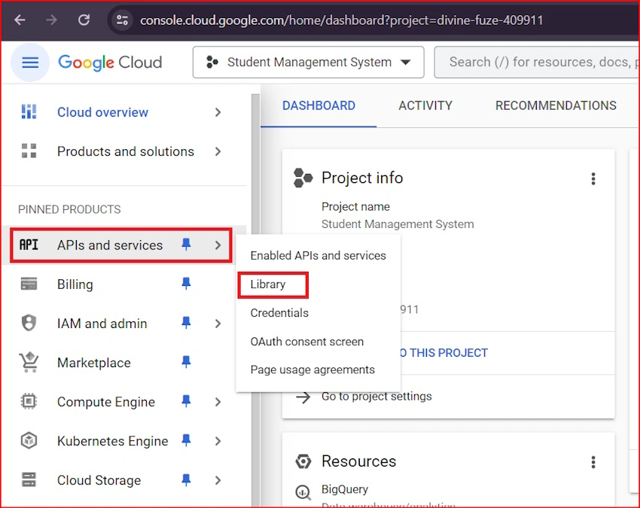Unpin Cloud Storage
Viewport: 640px width, 508px height.
[x=186, y=479]
